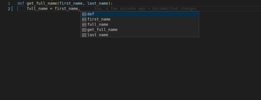Choose the "last_name" completion item
Image resolution: width=261 pixels, height=100 pixels.
click(140, 35)
